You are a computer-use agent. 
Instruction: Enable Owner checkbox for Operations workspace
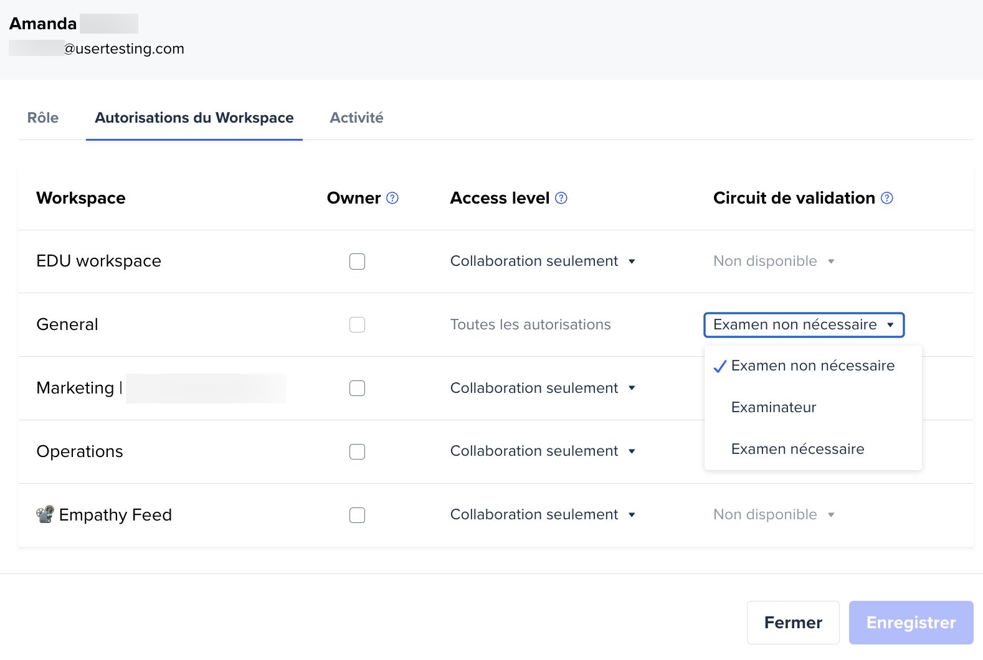pyautogui.click(x=357, y=452)
